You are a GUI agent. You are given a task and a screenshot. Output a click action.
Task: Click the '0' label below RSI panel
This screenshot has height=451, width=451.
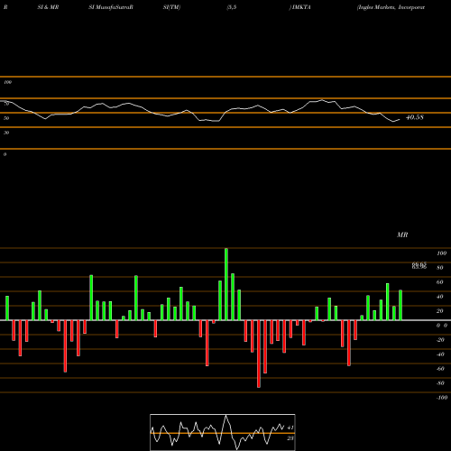pyautogui.click(x=5, y=154)
